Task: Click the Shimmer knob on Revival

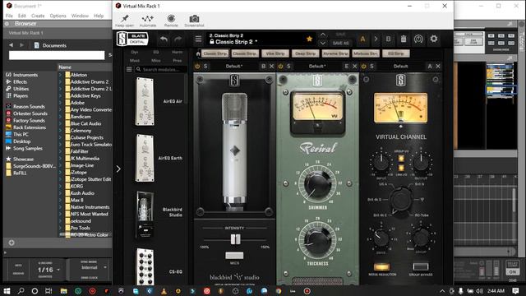Action: pos(317,184)
